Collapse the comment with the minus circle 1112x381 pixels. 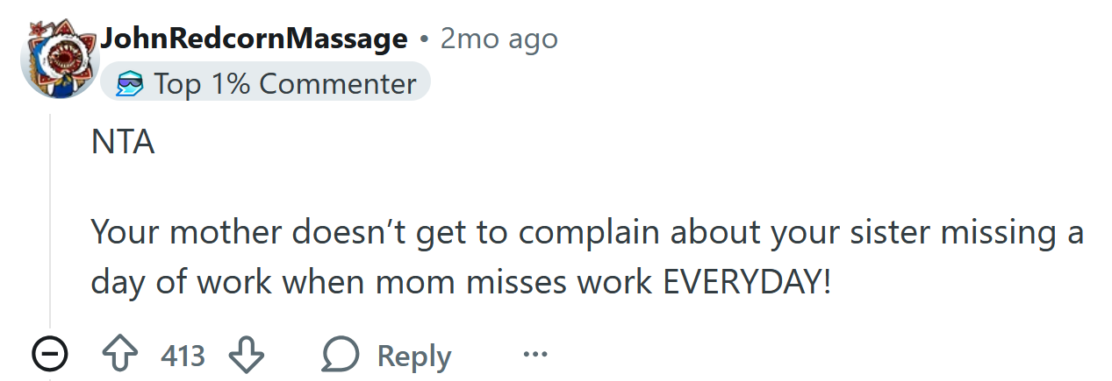click(x=49, y=356)
